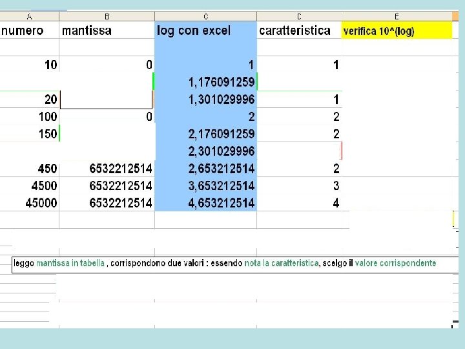Click mantissa 6532212514 in the 450 row

tap(107, 169)
